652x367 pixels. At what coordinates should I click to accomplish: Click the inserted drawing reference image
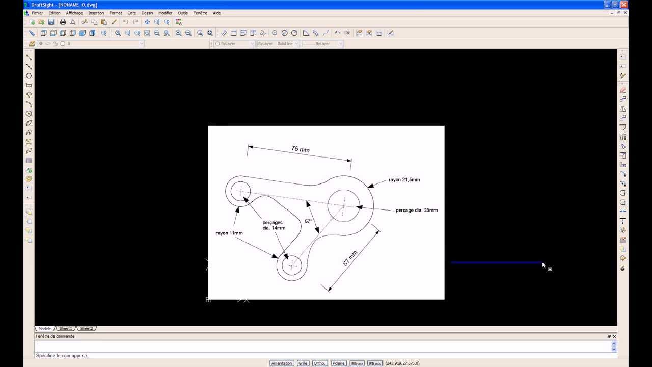click(326, 213)
